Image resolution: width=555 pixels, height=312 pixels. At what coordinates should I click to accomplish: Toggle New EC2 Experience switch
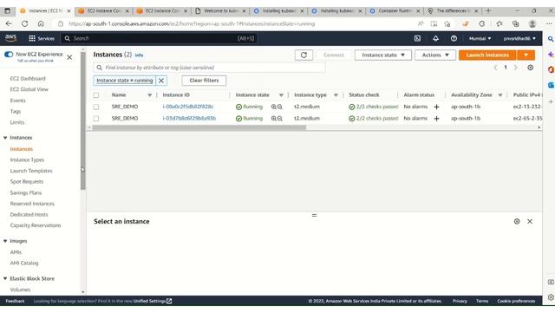(9, 54)
